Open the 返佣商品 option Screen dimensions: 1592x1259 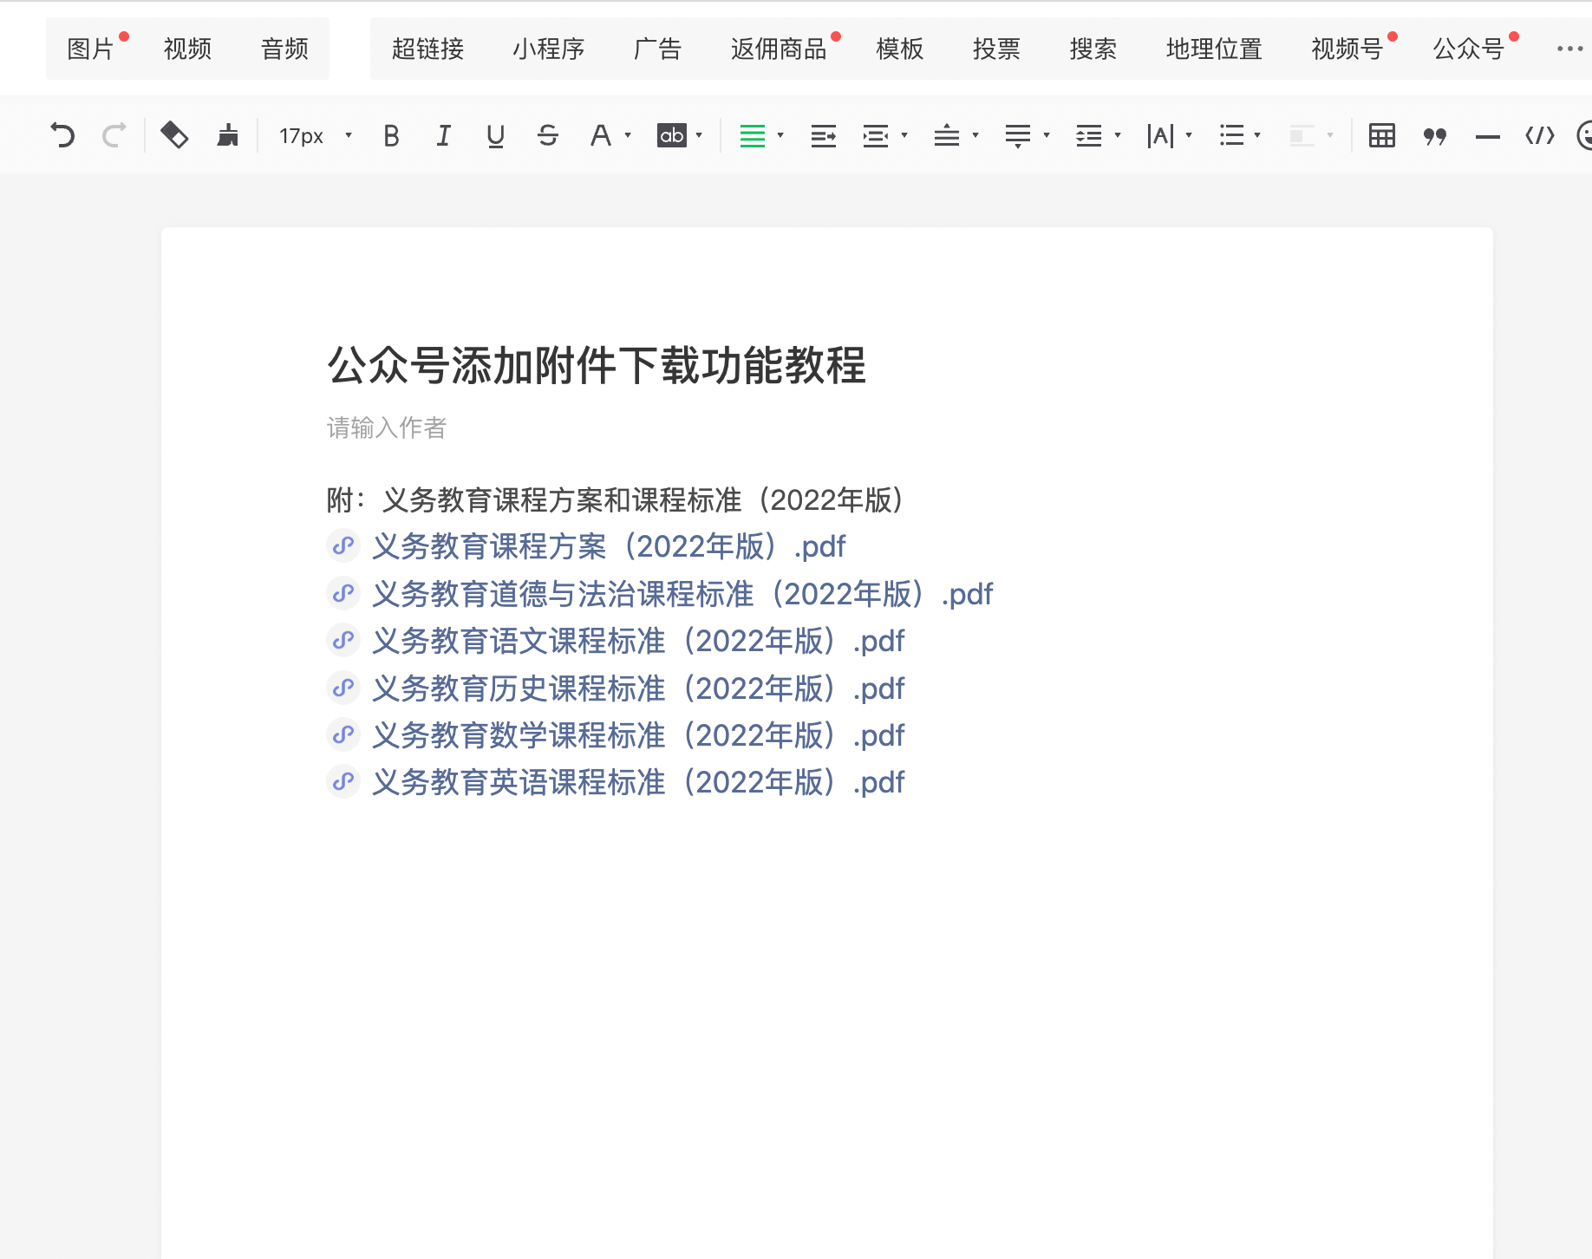coord(779,49)
